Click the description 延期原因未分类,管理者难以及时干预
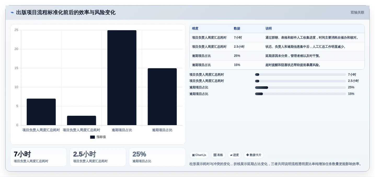Viewport: 375px width, 177px height. click(x=293, y=56)
